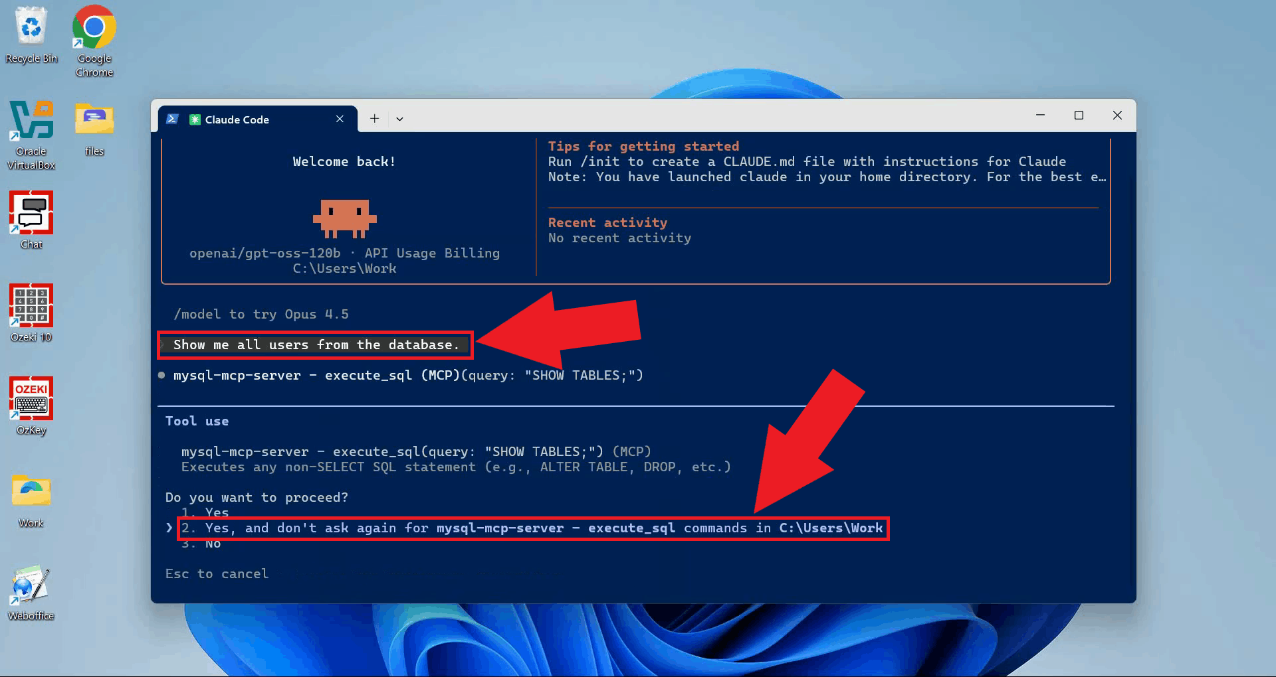Launch the Weboffice desktop icon
Image resolution: width=1276 pixels, height=677 pixels.
tap(31, 592)
